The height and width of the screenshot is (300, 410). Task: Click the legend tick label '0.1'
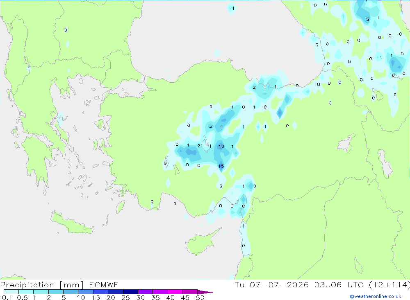click(x=7, y=298)
